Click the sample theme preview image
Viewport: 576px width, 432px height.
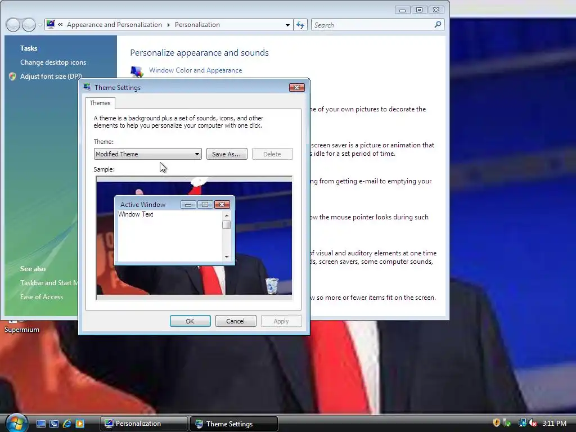pos(194,238)
